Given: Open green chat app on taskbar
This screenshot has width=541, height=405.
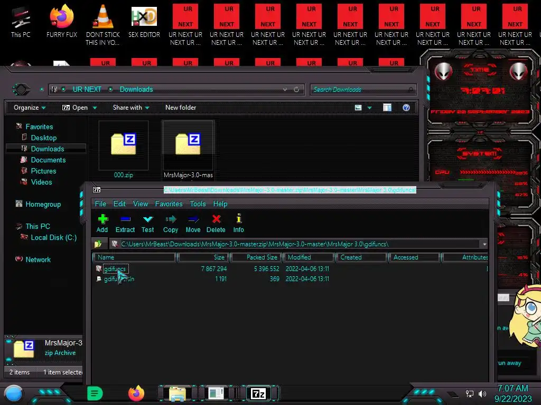Looking at the screenshot, I should [x=95, y=393].
